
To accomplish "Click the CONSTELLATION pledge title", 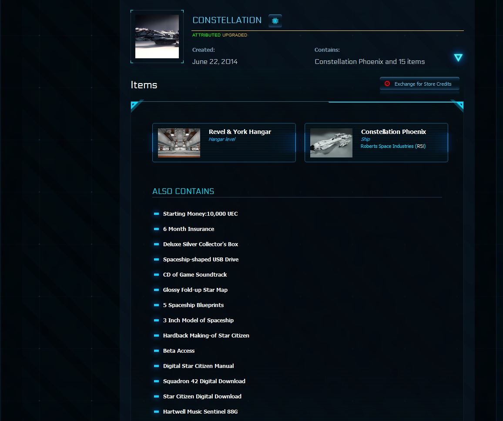I will pyautogui.click(x=227, y=20).
